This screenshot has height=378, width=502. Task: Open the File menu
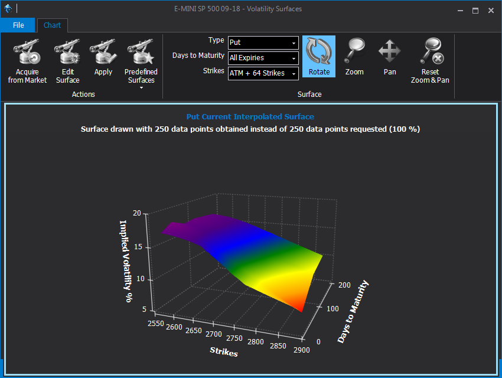(x=18, y=25)
